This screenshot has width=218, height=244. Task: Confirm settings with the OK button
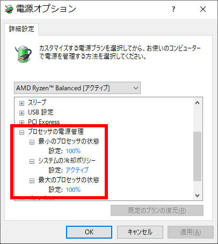tap(89, 232)
